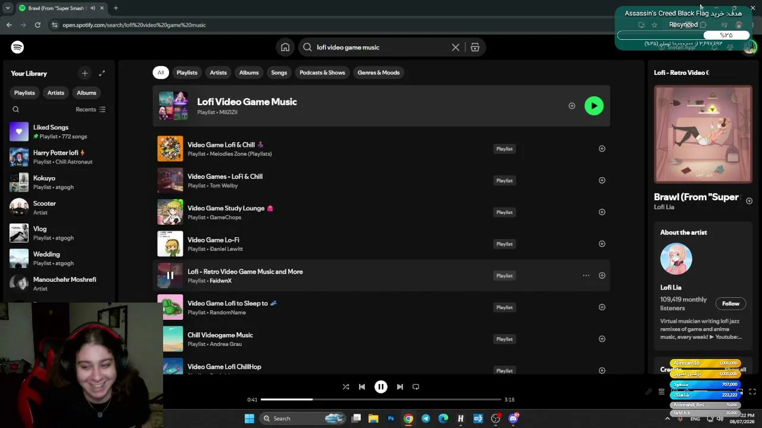Add Brawl to Liked Songs
Image resolution: width=762 pixels, height=428 pixels.
point(749,201)
